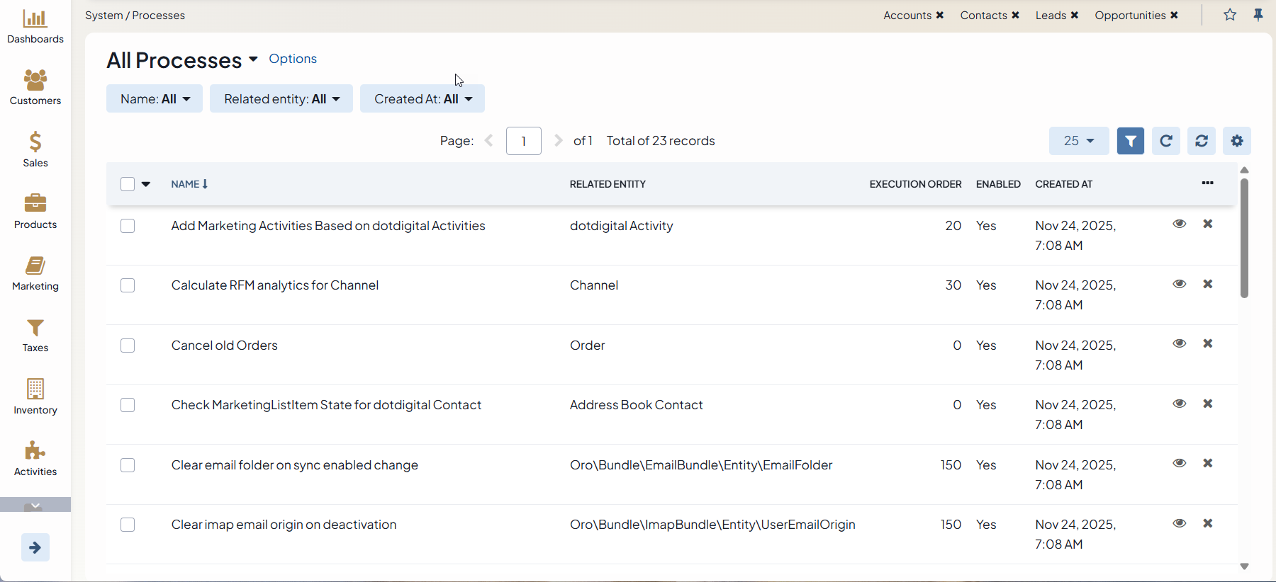The width and height of the screenshot is (1276, 582).
Task: Refresh the grid with the refresh icon
Action: (1165, 141)
